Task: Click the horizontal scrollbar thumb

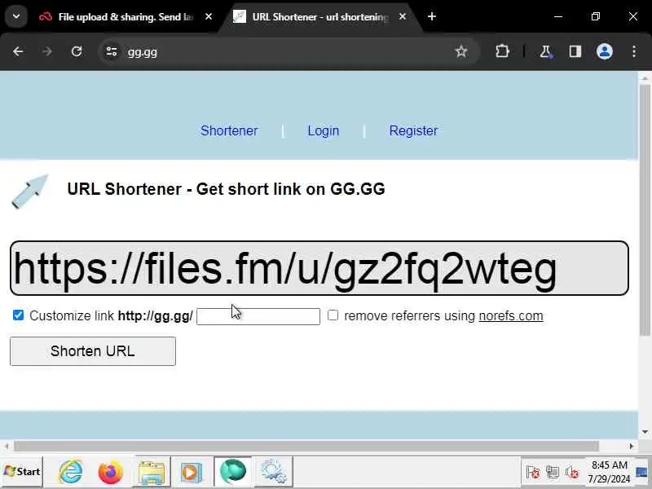Action: pyautogui.click(x=306, y=446)
